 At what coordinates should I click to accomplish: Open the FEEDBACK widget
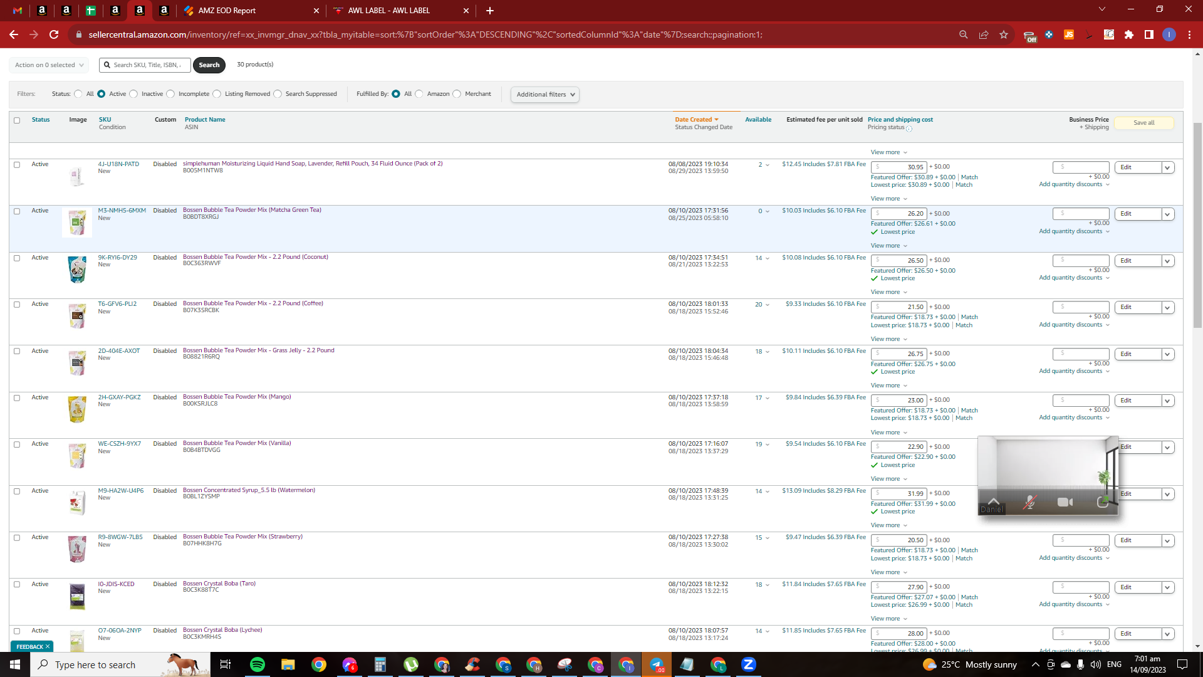click(x=32, y=646)
